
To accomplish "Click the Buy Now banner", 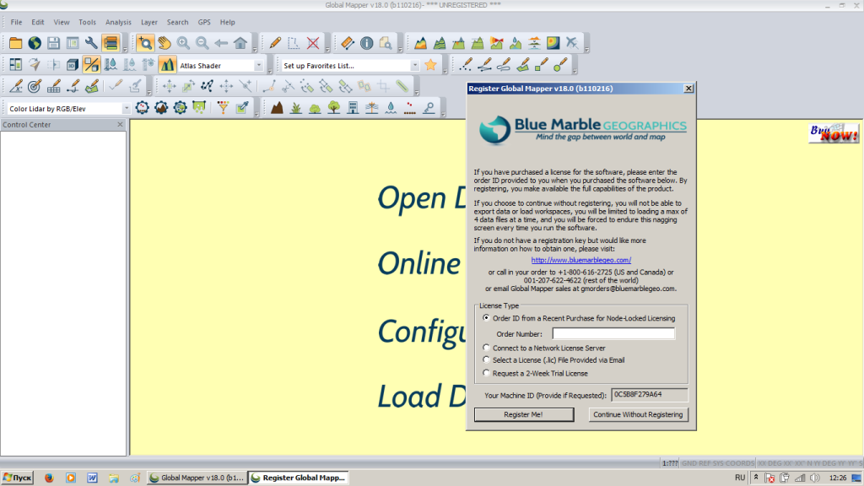I will pos(834,132).
